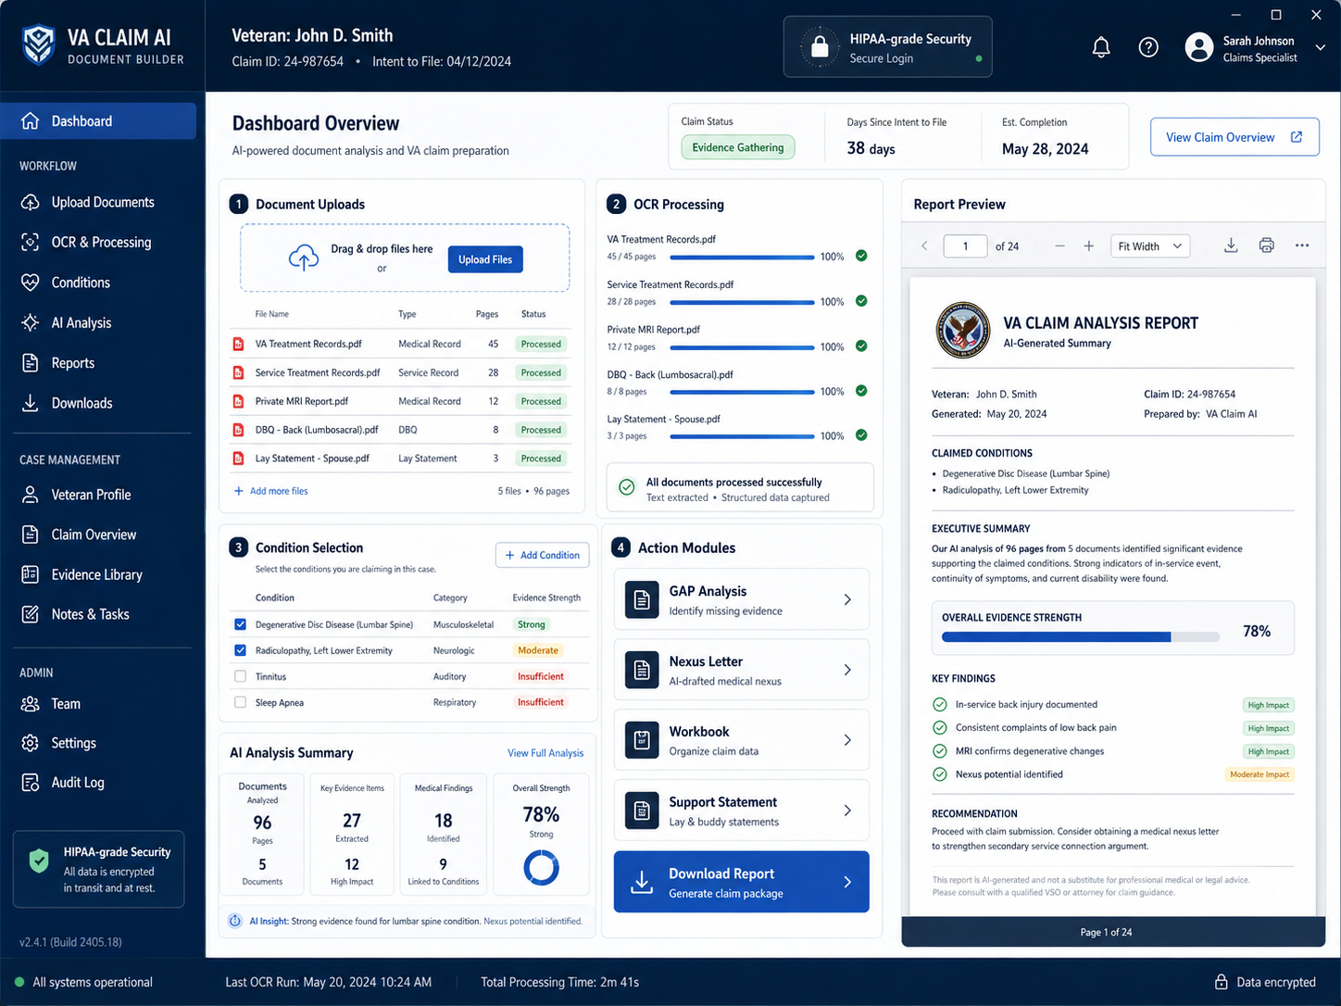Click the Add more files link

click(x=270, y=491)
